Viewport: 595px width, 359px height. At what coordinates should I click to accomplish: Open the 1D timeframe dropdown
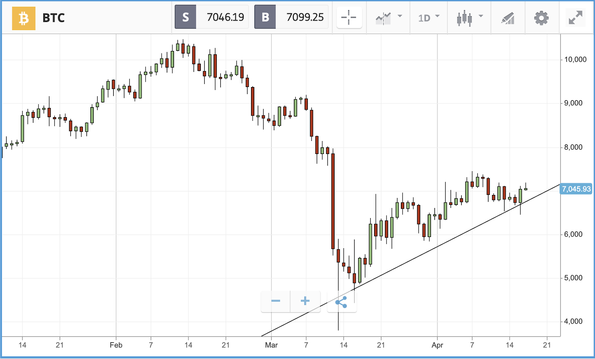428,18
